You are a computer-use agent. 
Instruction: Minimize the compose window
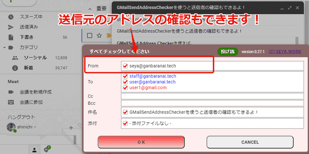[282, 8]
